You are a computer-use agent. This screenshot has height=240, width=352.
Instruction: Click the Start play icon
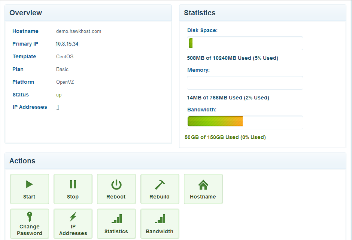click(x=29, y=184)
